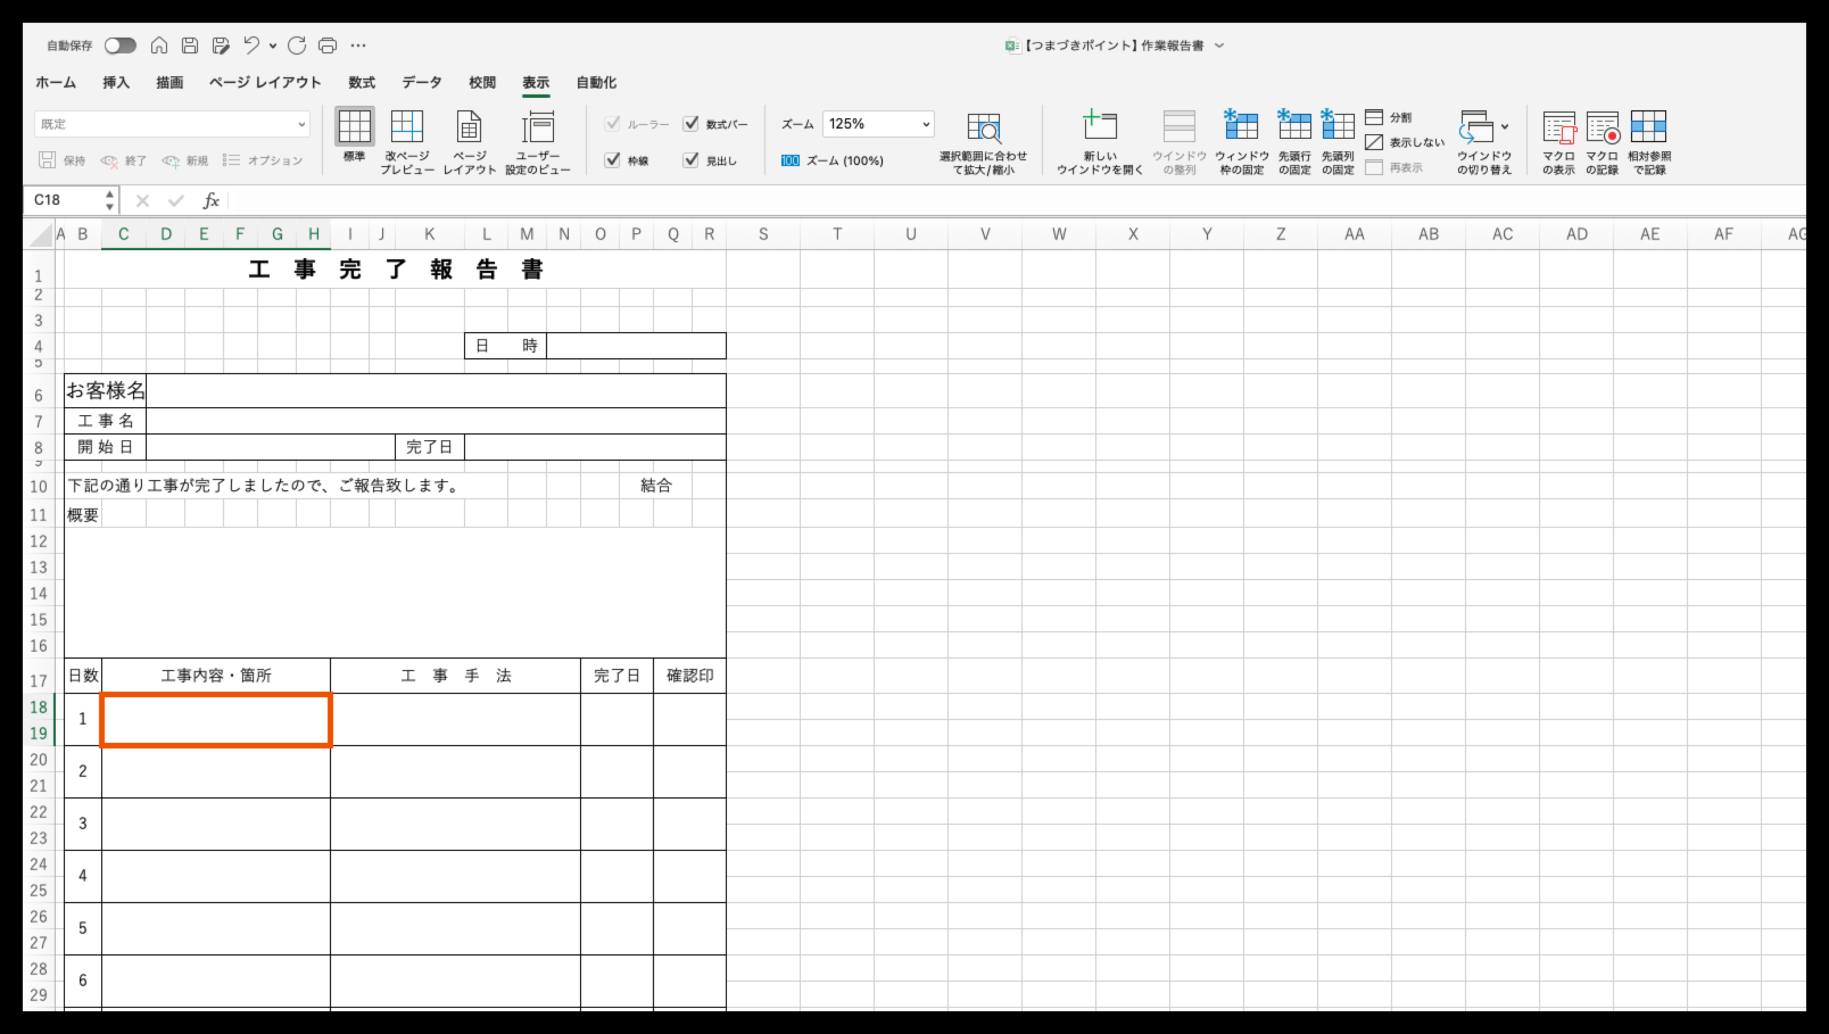Uncheck the Formula Bar (数式バー) checkbox
This screenshot has width=1829, height=1034.
pyautogui.click(x=691, y=123)
